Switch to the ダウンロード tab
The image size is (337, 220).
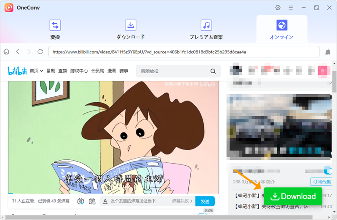[x=131, y=29]
